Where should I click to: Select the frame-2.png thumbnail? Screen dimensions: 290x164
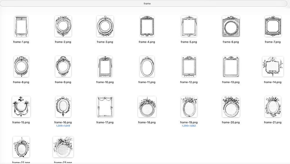(63, 26)
